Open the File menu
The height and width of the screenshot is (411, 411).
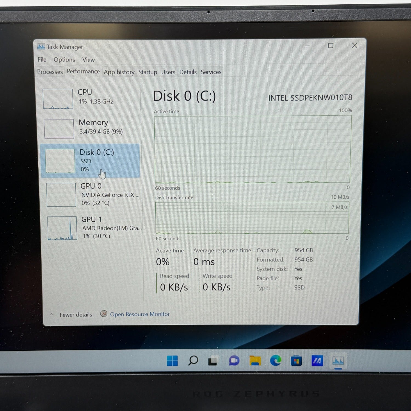click(x=42, y=59)
